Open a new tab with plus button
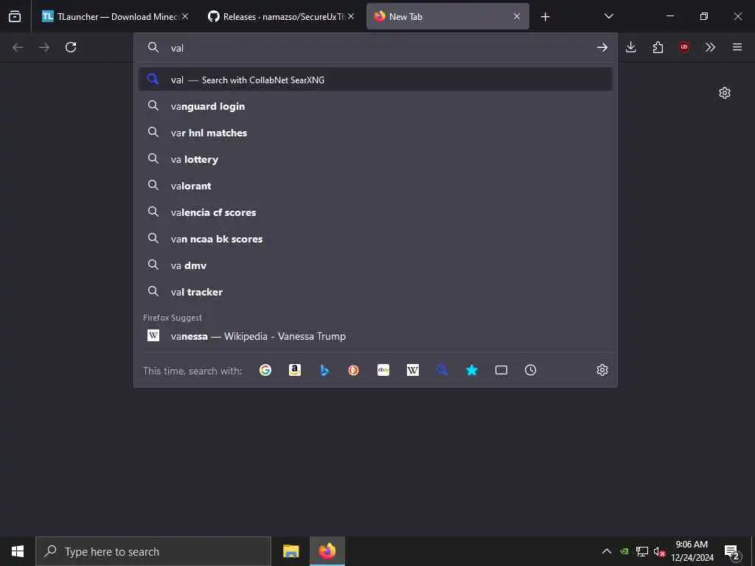The width and height of the screenshot is (755, 566). 545,17
